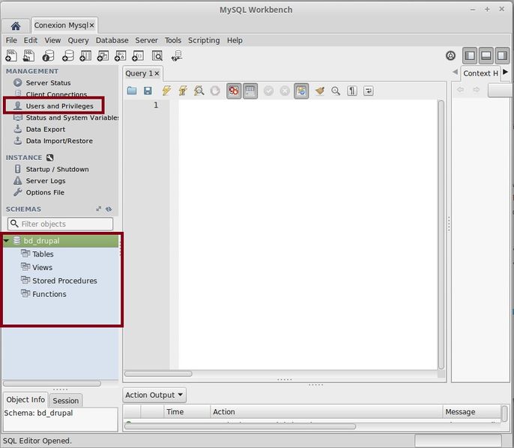Screen dimensions: 514x448
Task: Open SQL script file toolbar icon
Action: 28,55
